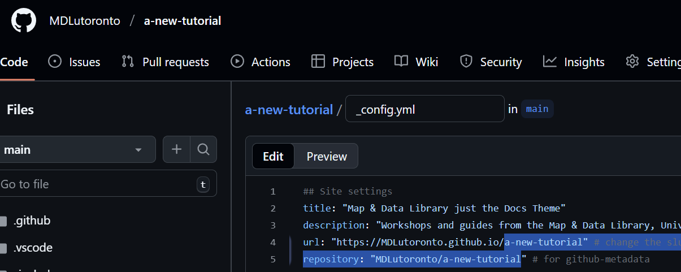The width and height of the screenshot is (681, 272).
Task: Open the Pull requests tab
Action: [165, 62]
